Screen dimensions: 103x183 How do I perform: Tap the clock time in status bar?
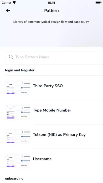pos(51,3)
